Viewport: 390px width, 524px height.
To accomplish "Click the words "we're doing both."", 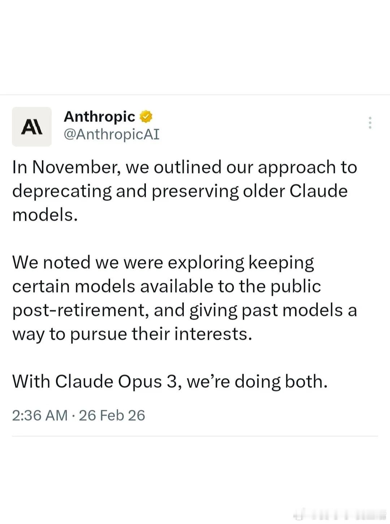I will (x=257, y=381).
